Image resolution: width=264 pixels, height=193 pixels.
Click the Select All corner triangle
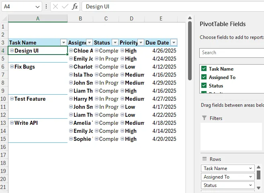click(x=5, y=18)
